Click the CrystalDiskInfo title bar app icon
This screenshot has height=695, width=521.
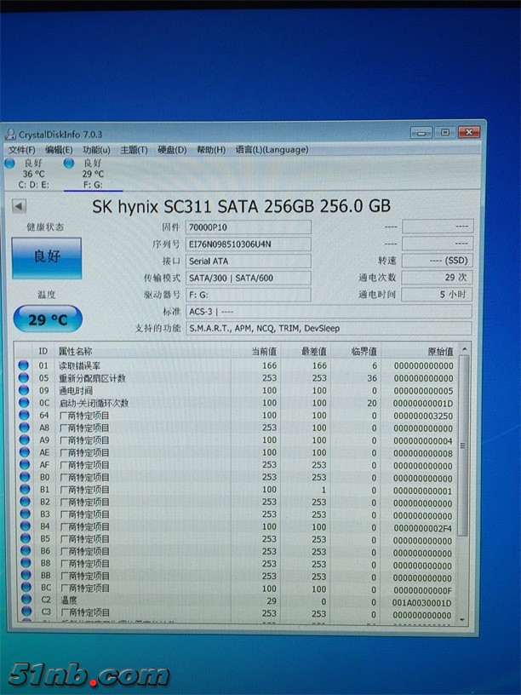10,134
